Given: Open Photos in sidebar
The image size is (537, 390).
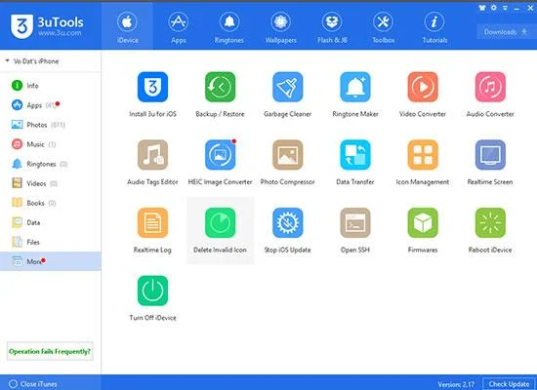Looking at the screenshot, I should tap(51, 125).
